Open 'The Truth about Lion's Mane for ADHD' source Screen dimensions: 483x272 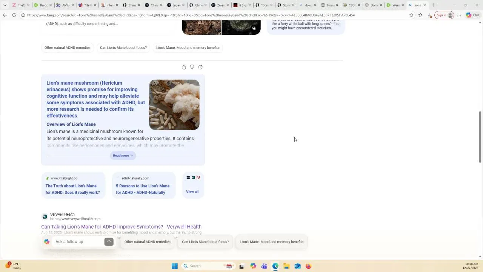[x=73, y=185]
